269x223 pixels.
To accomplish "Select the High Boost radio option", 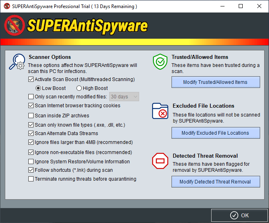I will pyautogui.click(x=79, y=88).
